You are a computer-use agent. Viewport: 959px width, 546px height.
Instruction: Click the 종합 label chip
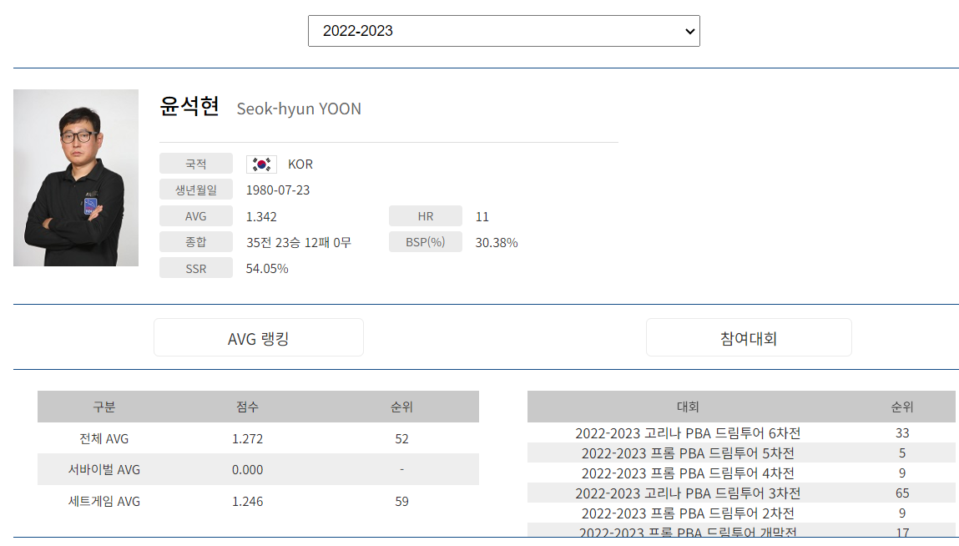pyautogui.click(x=196, y=242)
